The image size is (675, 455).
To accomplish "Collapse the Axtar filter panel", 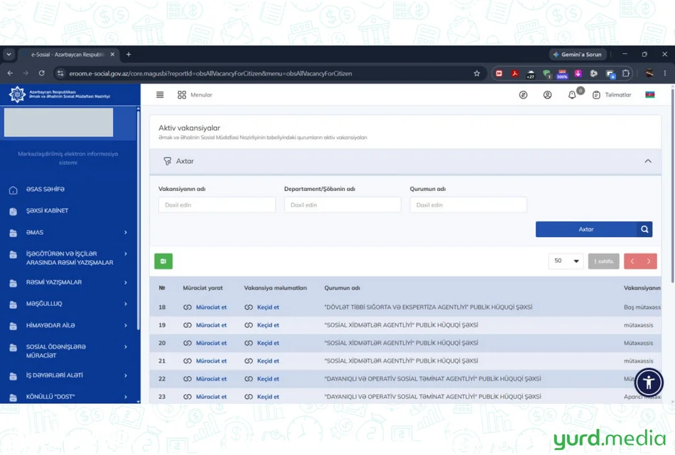I will [x=647, y=161].
